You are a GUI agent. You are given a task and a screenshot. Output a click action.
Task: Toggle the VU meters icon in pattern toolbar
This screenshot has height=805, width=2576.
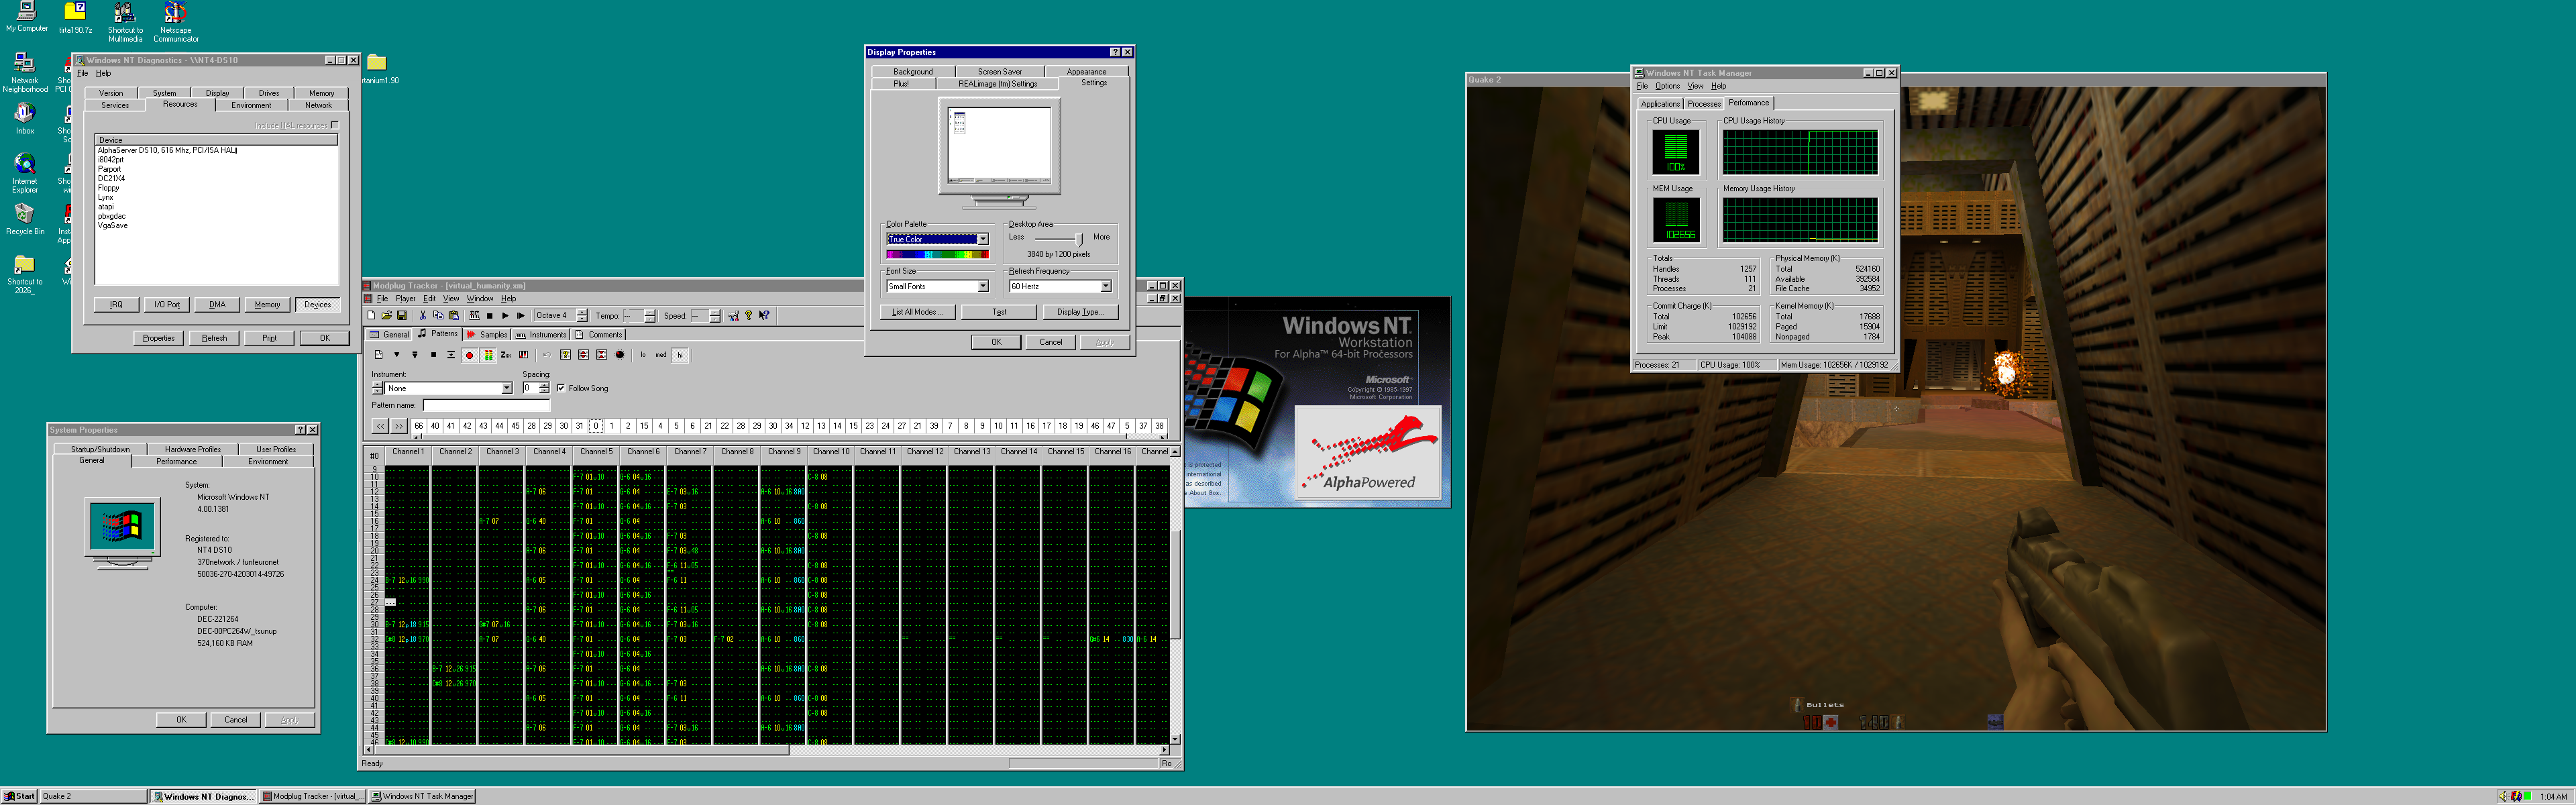click(x=487, y=355)
